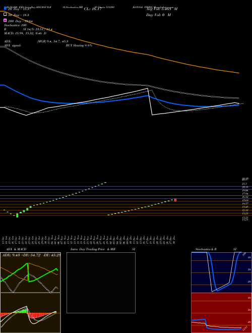Click the blue stochastics chart panel
Image resolution: width=252 pixels, height=333 pixels.
[221, 272]
